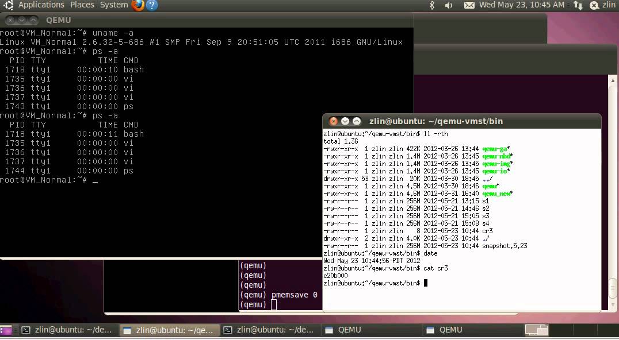Open the volume control icon

pyautogui.click(x=449, y=6)
